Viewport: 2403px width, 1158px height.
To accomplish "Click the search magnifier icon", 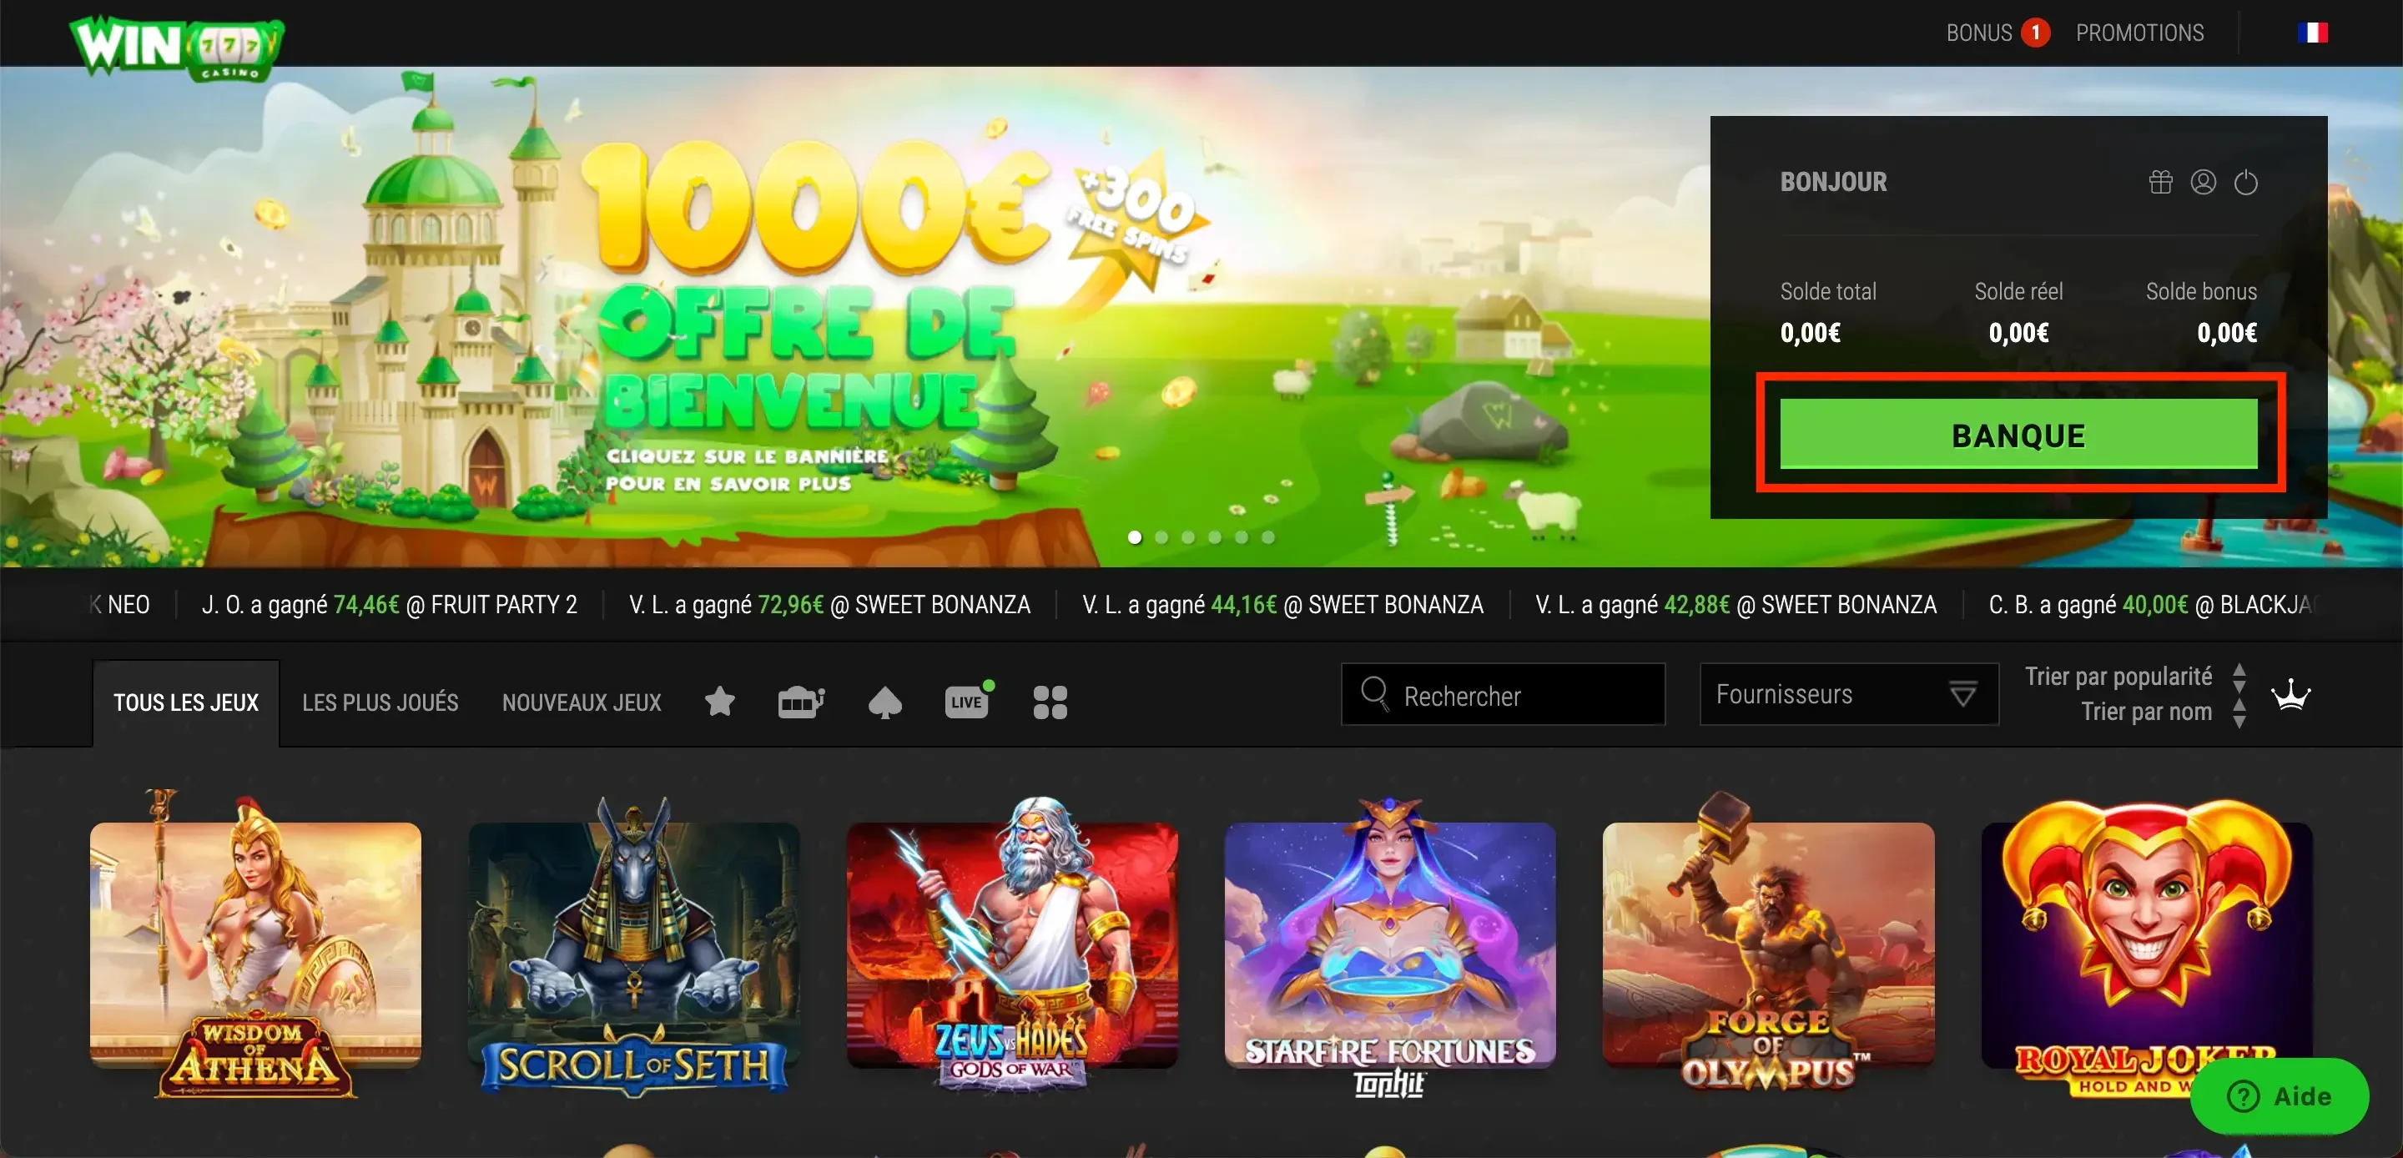I will point(1374,693).
